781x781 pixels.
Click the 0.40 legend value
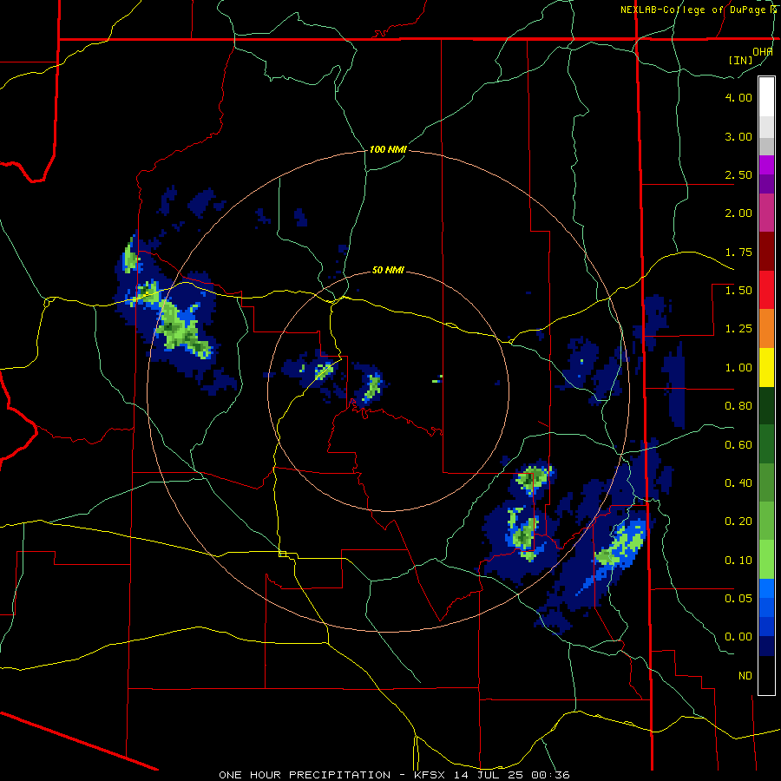738,483
